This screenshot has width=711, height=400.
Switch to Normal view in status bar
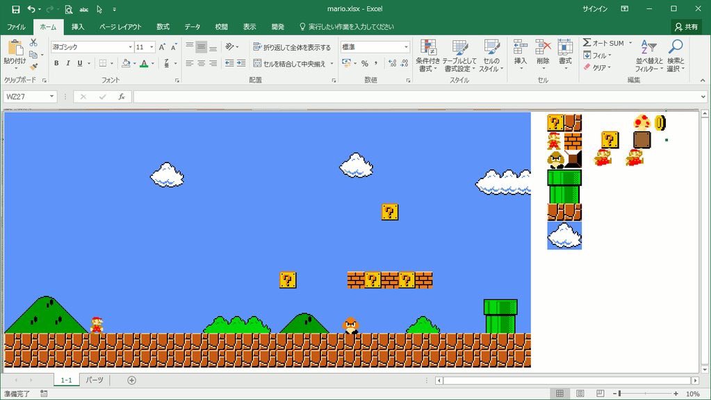pos(560,394)
